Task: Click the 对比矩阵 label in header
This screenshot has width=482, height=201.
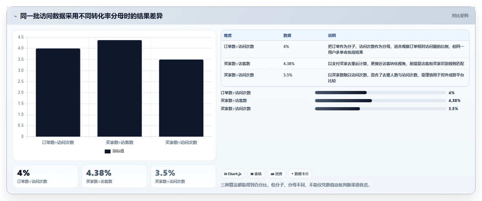Action: (x=460, y=16)
